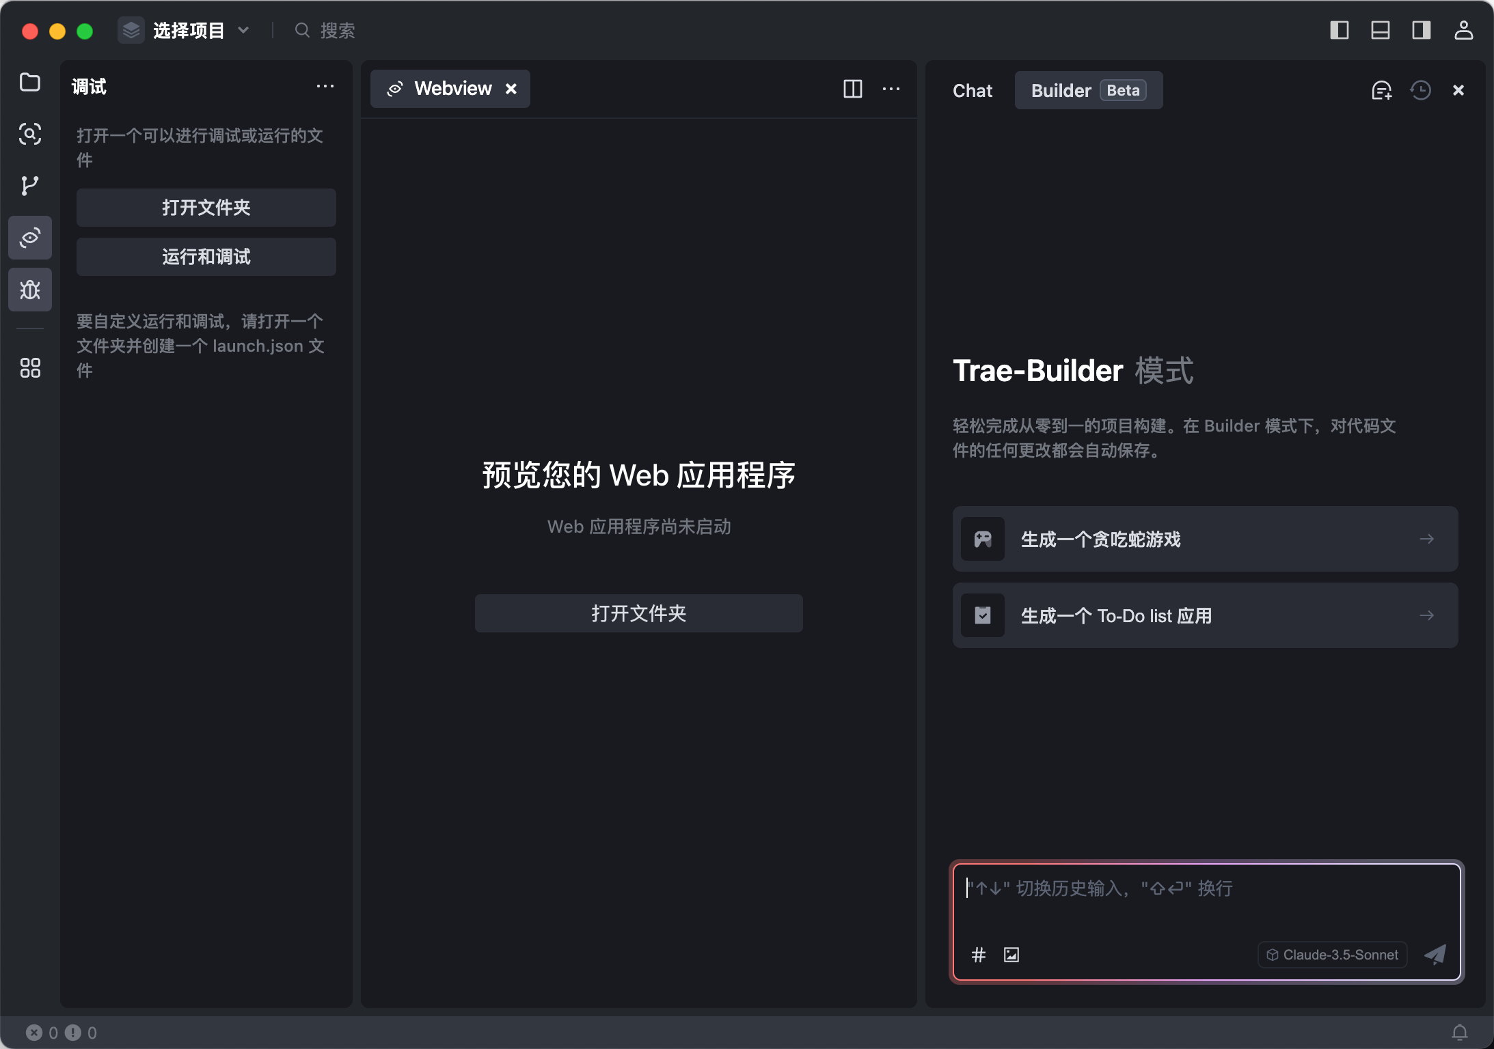
Task: Open the context reference with the # icon
Action: coord(977,955)
